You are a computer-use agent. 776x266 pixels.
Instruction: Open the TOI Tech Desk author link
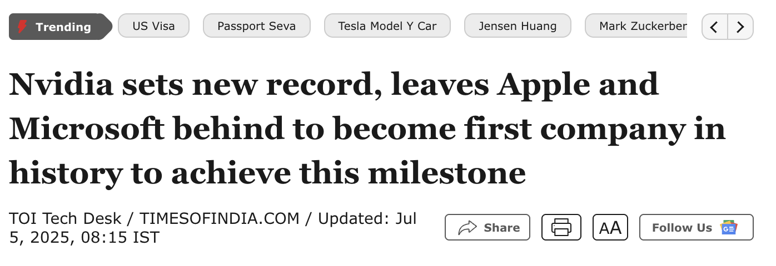click(66, 219)
